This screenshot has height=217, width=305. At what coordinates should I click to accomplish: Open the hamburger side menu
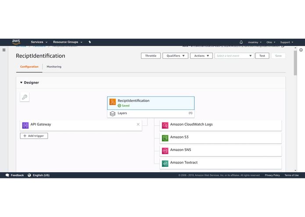[x=4, y=50]
